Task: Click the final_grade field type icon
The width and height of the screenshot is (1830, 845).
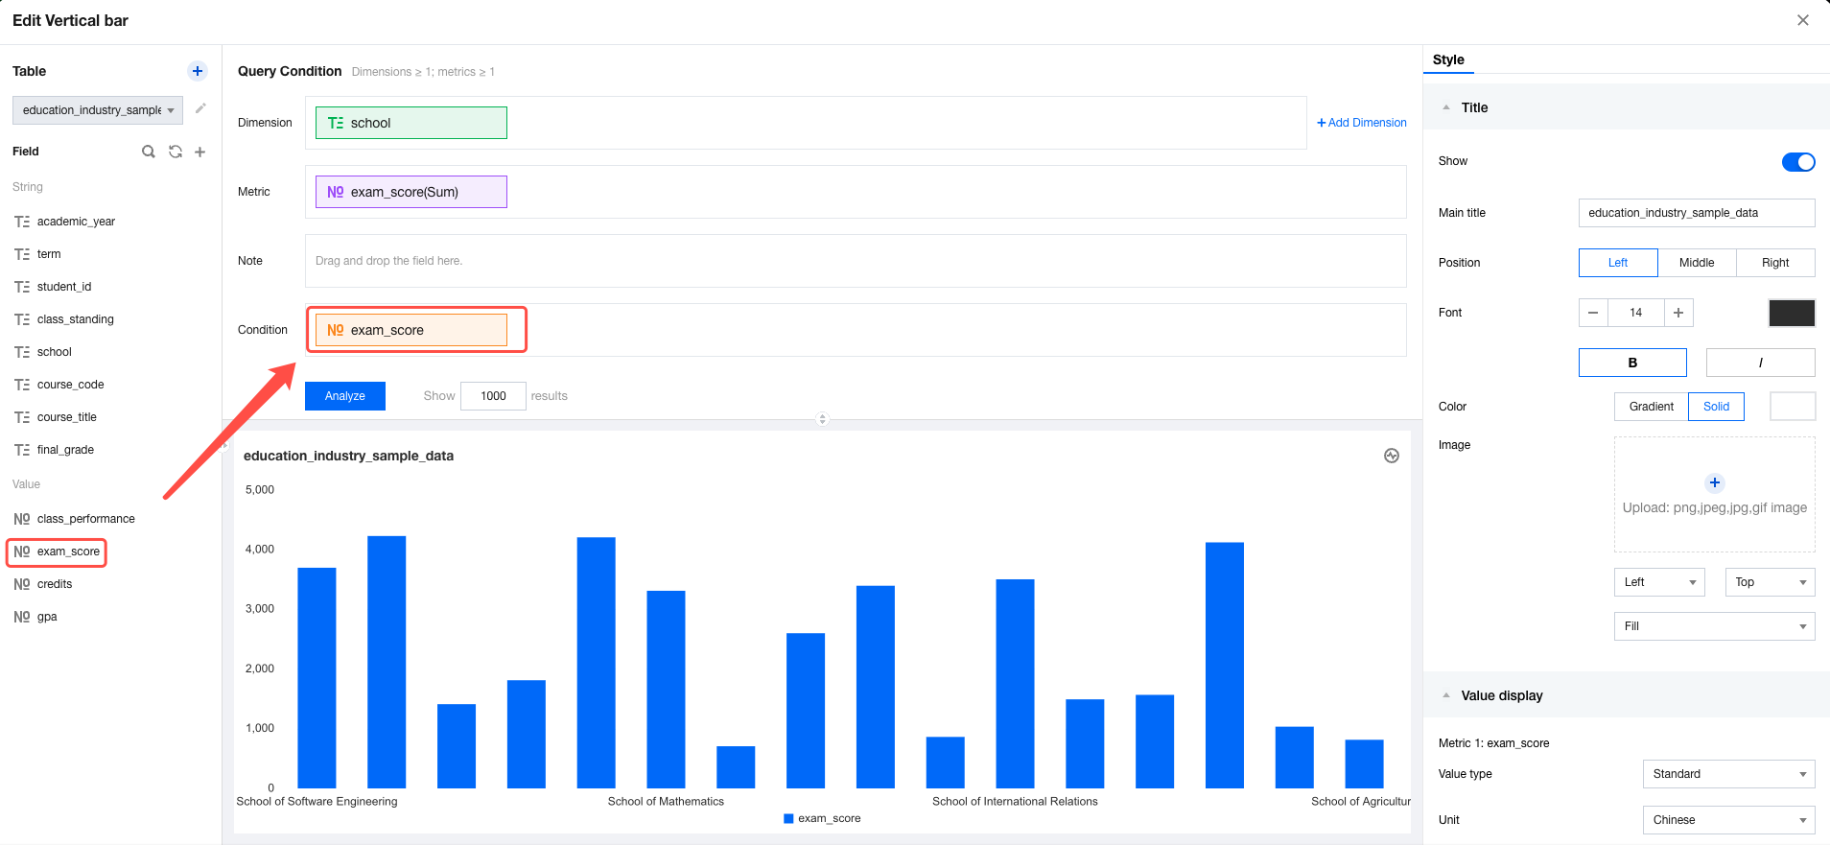Action: click(x=22, y=450)
